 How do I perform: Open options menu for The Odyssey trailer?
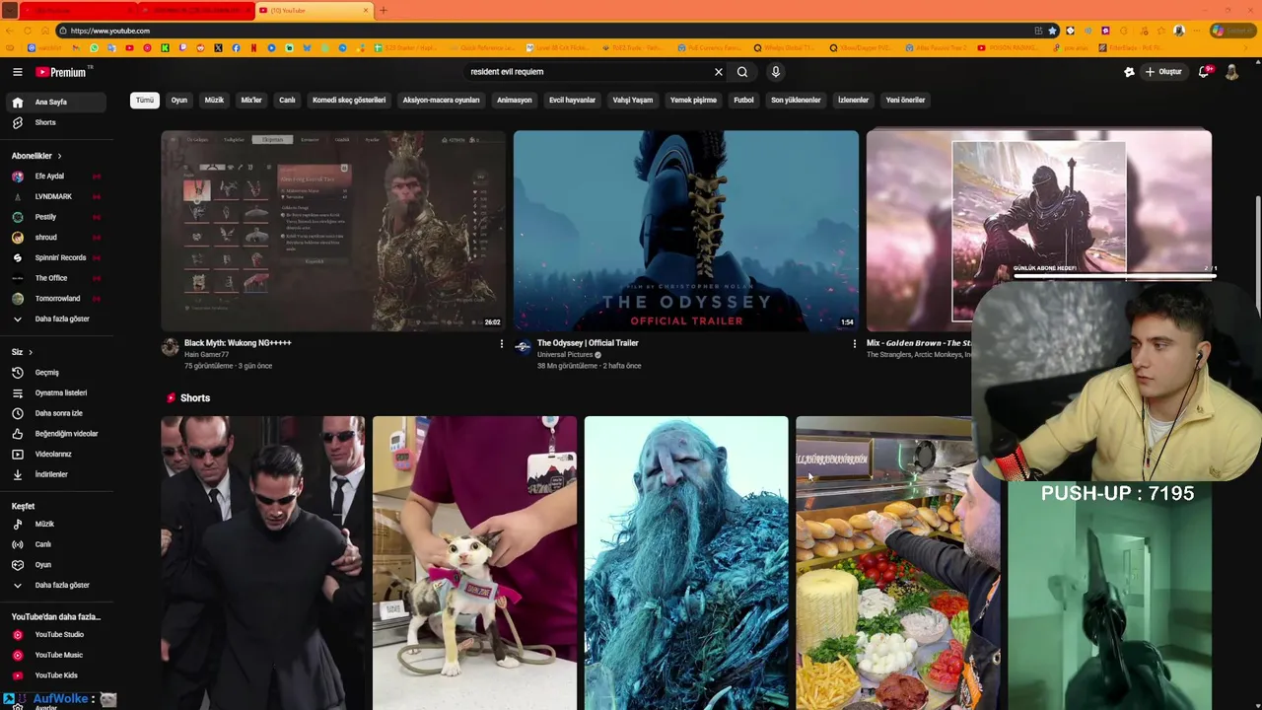coord(854,344)
